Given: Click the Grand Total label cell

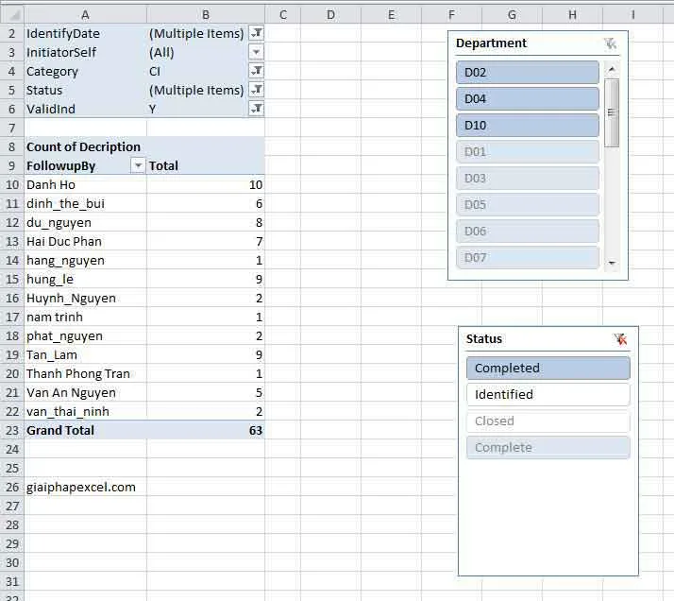Looking at the screenshot, I should coord(85,431).
